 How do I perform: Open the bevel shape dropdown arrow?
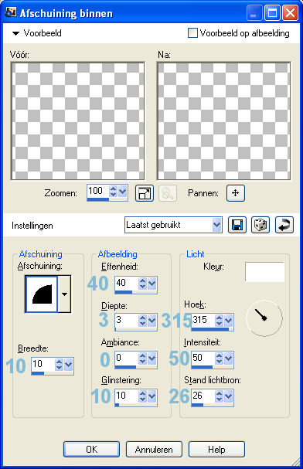coord(64,294)
